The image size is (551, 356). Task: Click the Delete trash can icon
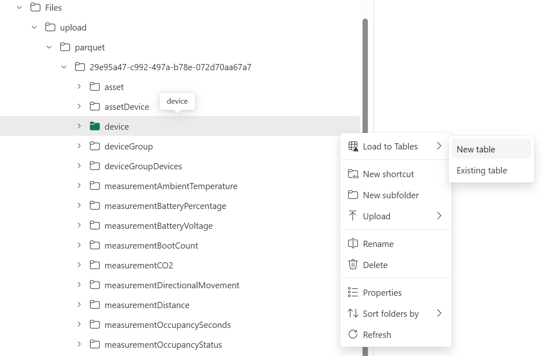[x=353, y=265]
